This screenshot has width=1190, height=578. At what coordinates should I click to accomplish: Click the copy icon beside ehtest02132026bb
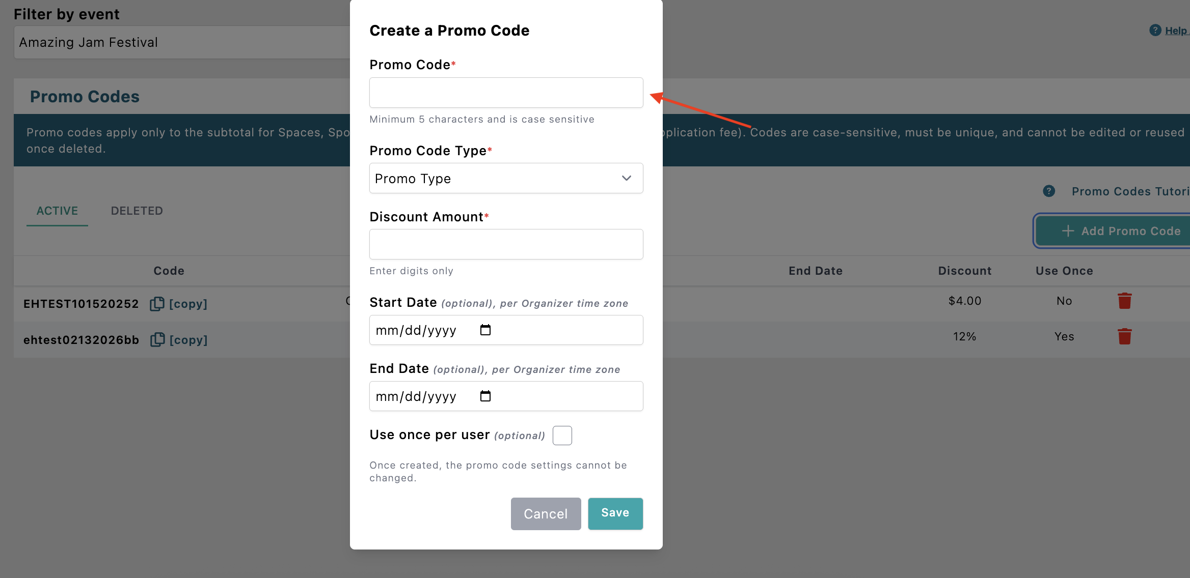coord(157,339)
